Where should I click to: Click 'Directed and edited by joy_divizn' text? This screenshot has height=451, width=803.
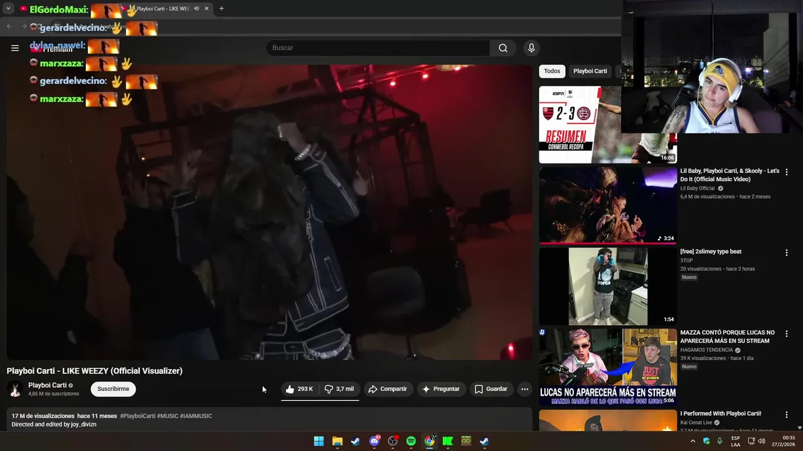coord(54,425)
